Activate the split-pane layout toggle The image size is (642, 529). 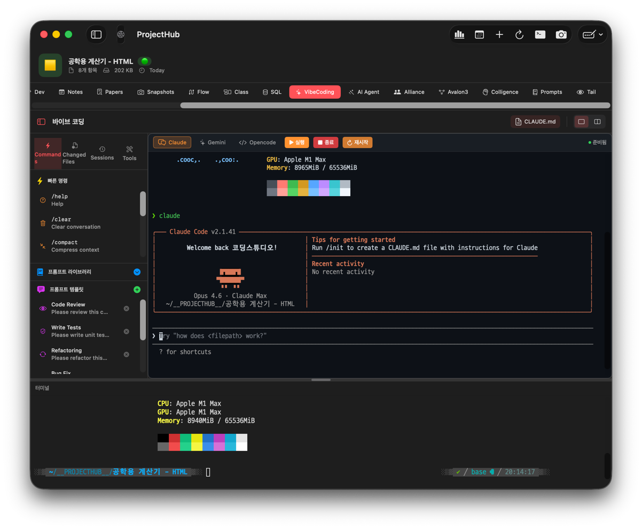pyautogui.click(x=597, y=121)
